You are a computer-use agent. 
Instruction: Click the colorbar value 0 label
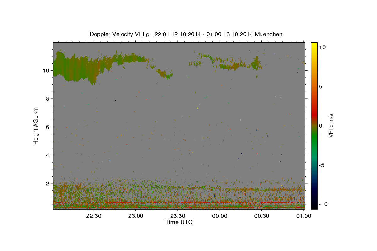pyautogui.click(x=320, y=126)
